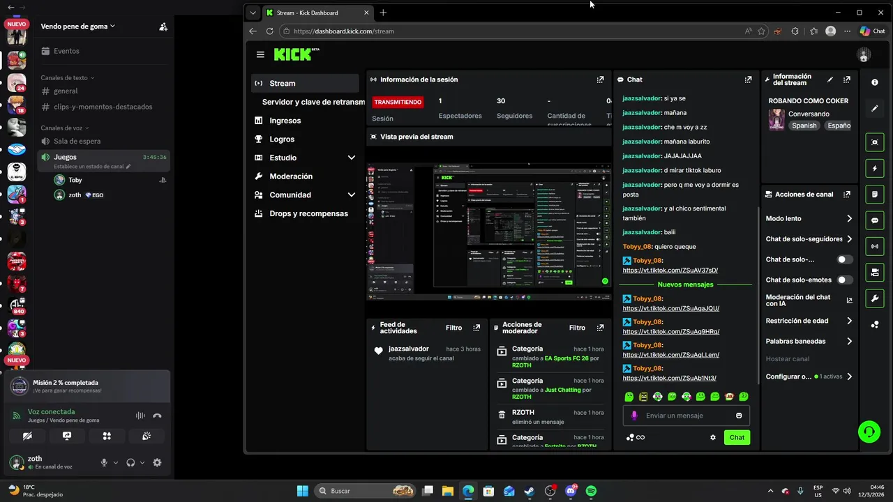
Task: Open the emoji picker in the chat input
Action: 739,416
